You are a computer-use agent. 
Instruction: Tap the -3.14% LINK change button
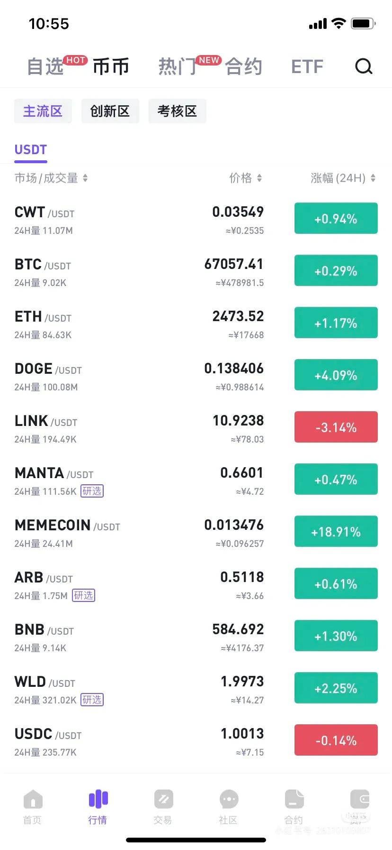click(x=336, y=427)
